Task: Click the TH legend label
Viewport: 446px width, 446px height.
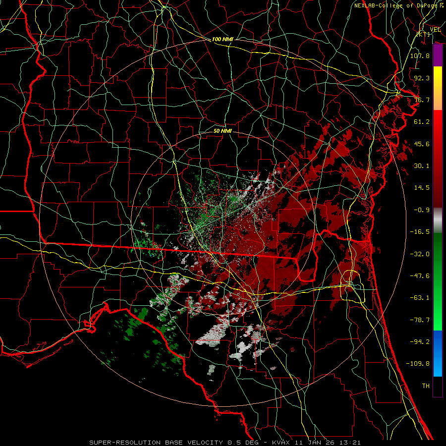Action: [426, 386]
